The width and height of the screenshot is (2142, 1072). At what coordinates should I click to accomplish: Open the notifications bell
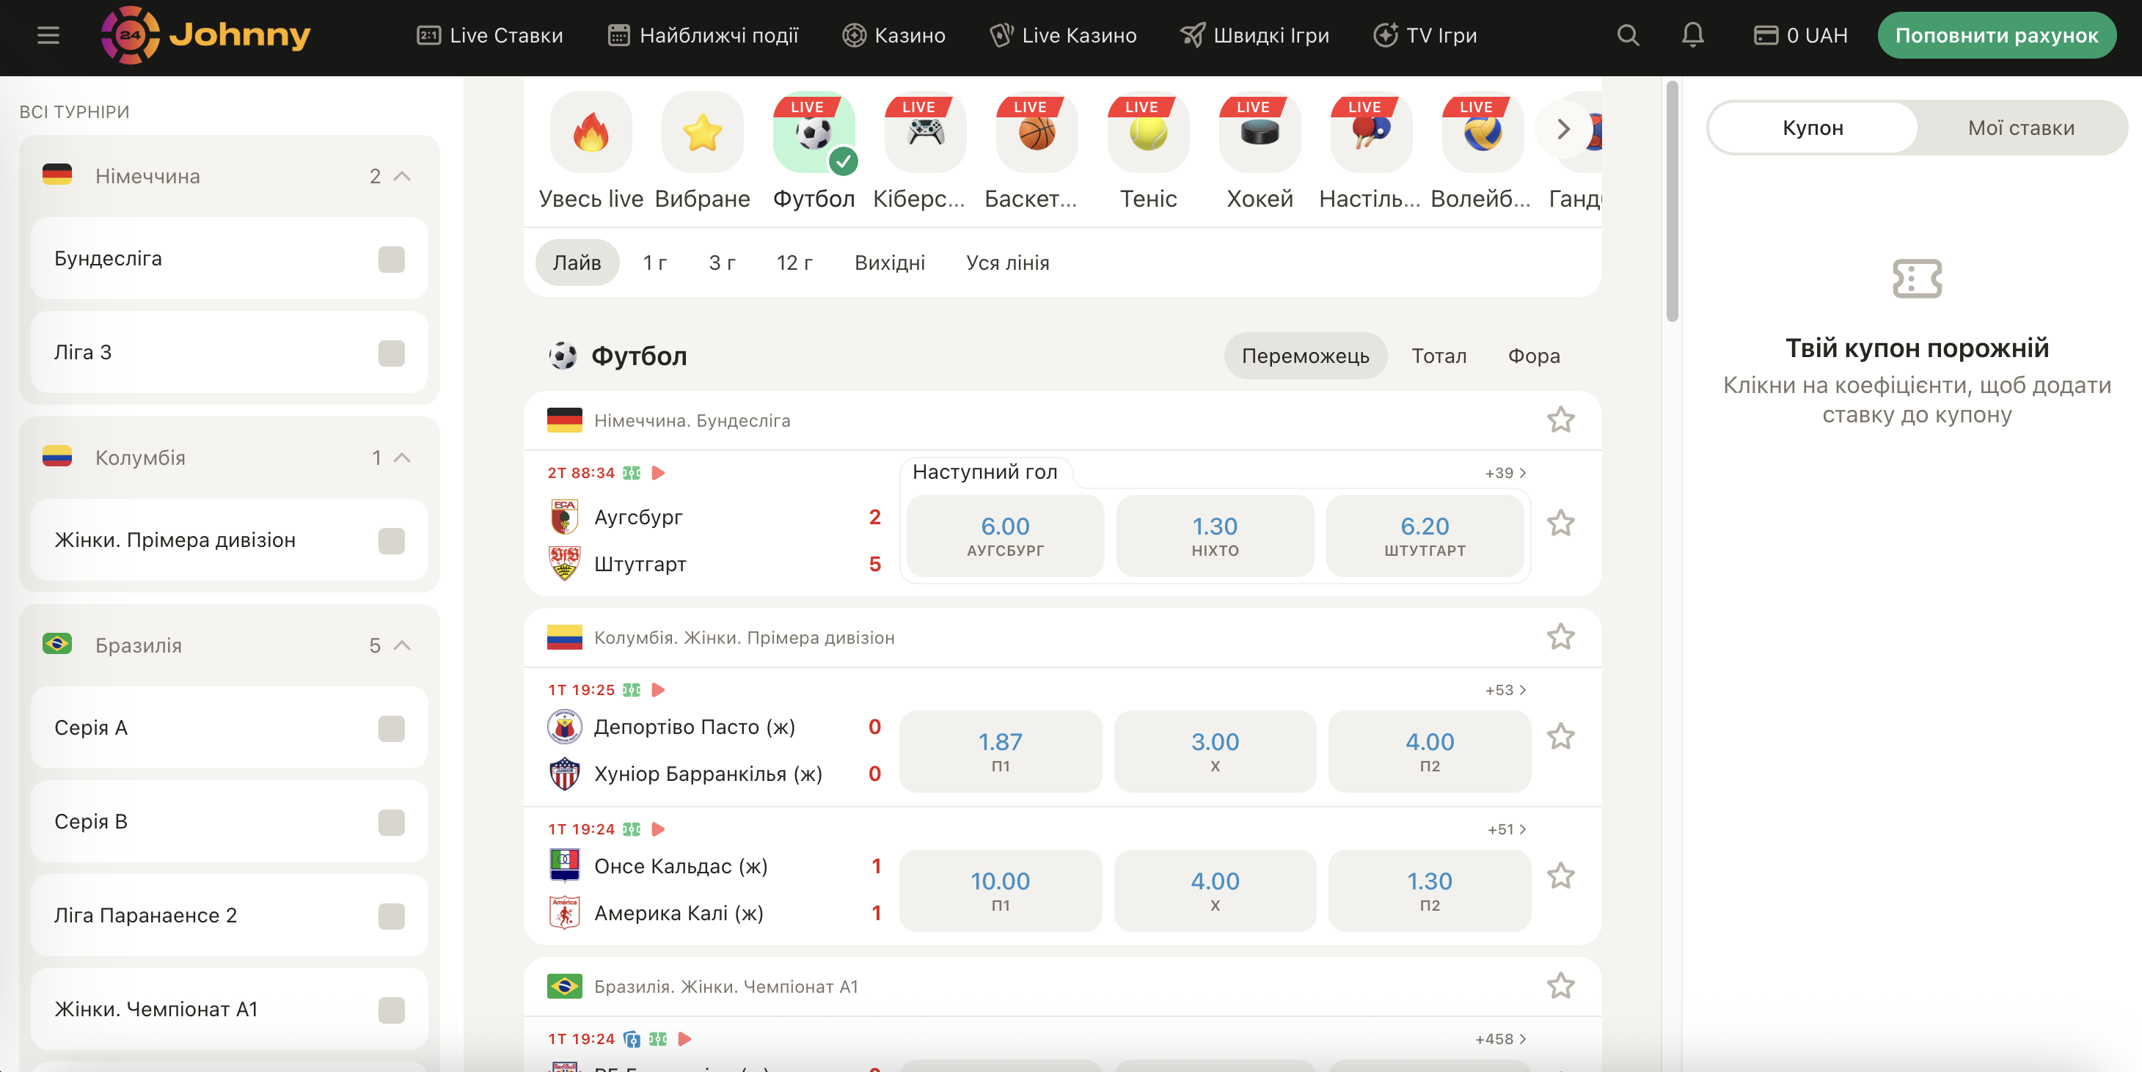coord(1692,35)
